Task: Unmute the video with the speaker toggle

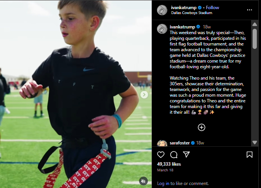Action: click(143, 181)
